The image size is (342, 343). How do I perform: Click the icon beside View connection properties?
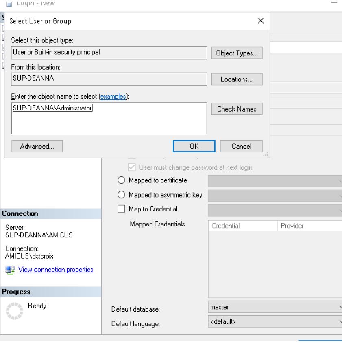(x=10, y=270)
